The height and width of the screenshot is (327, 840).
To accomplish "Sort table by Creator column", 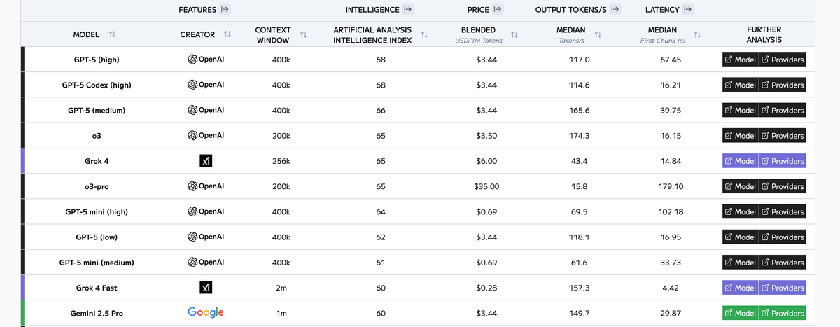I will [227, 34].
